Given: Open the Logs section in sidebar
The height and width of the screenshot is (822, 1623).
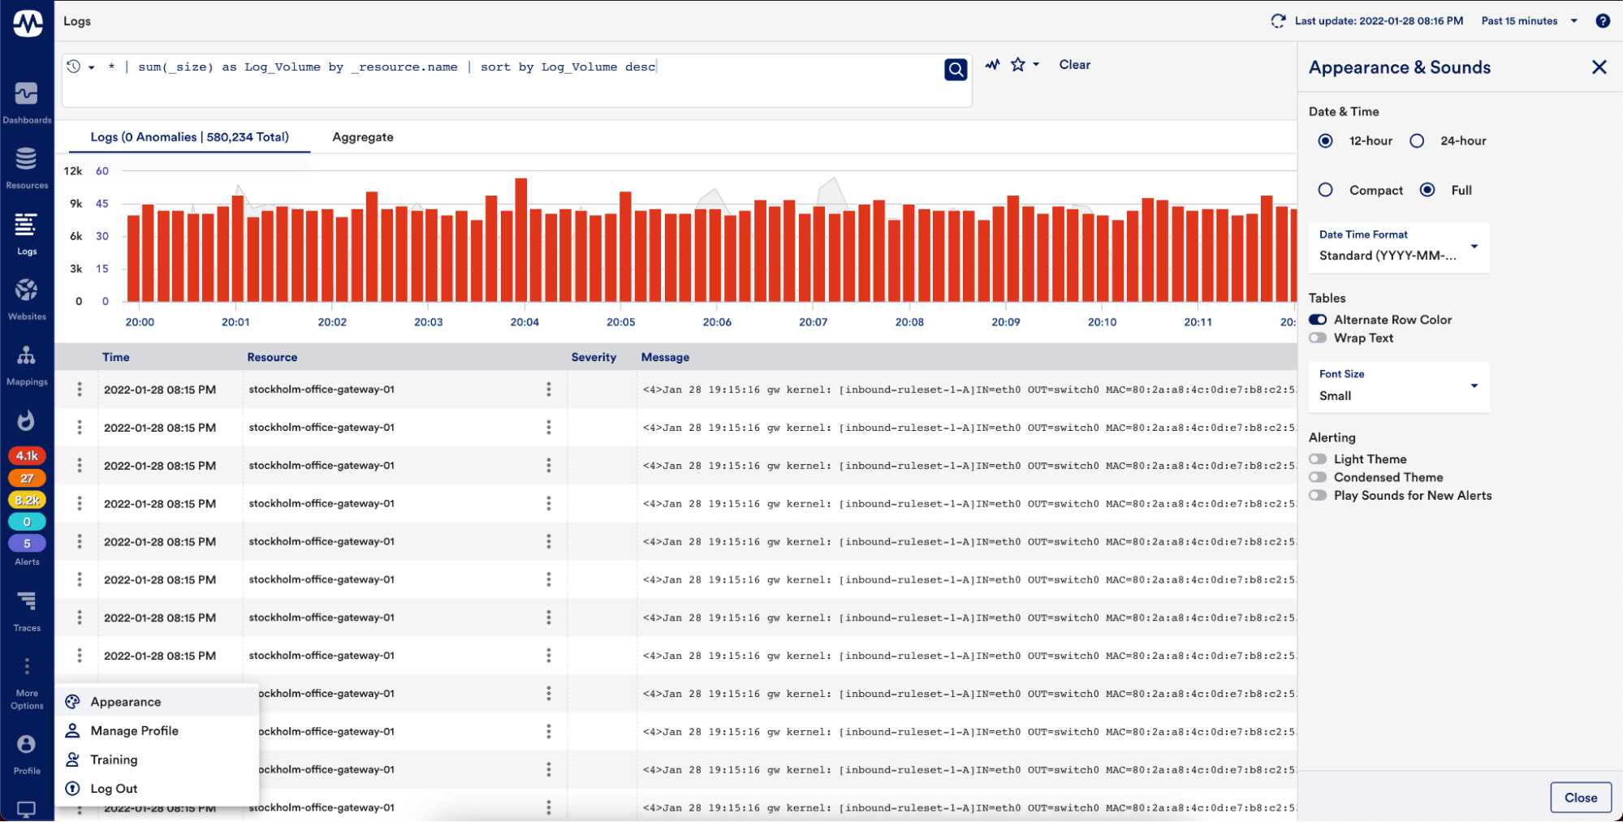Looking at the screenshot, I should coord(27,234).
